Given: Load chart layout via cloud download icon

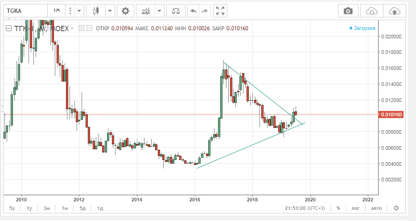Looking at the screenshot, I should click(372, 11).
